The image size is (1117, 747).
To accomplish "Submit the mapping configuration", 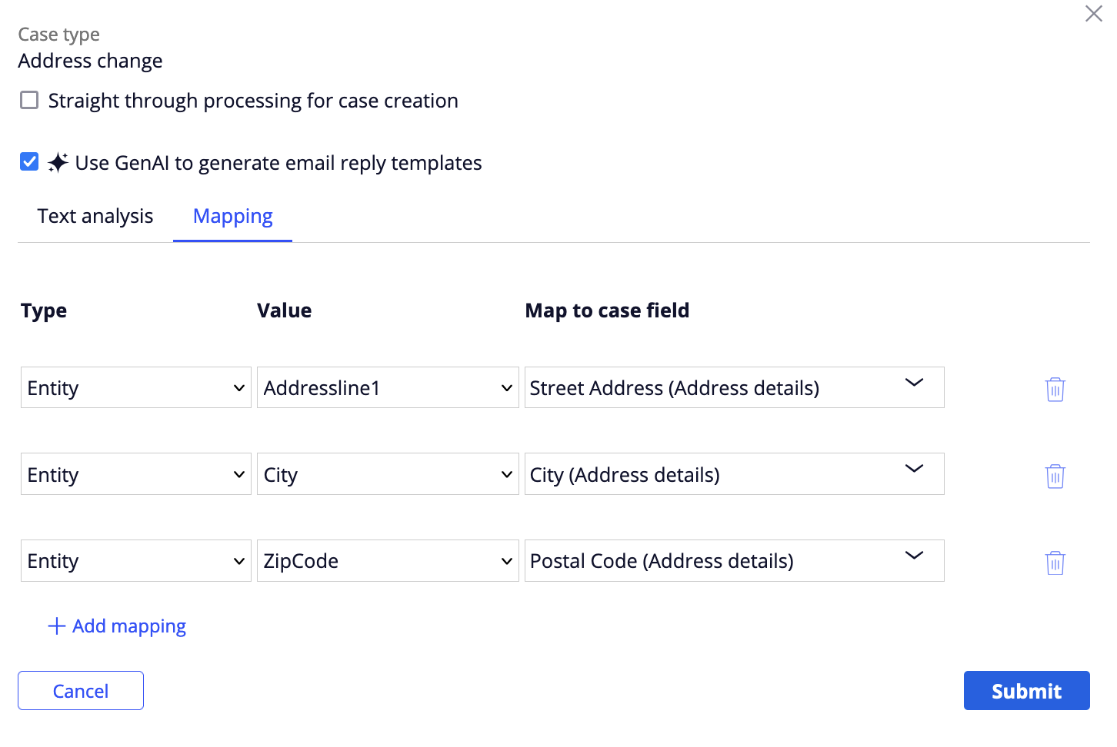I will coord(1026,691).
